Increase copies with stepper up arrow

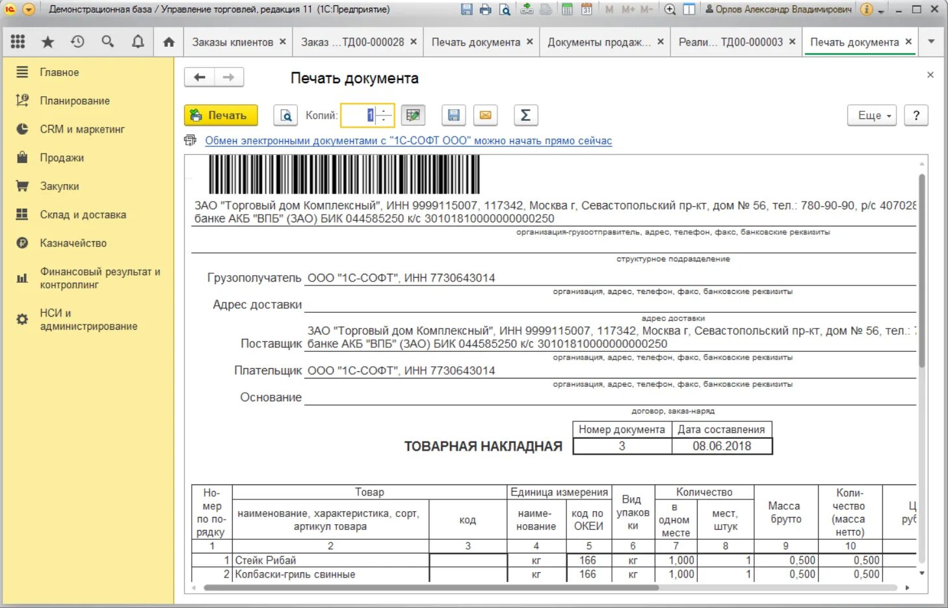384,111
